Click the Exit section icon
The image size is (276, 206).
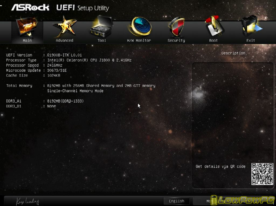251,26
